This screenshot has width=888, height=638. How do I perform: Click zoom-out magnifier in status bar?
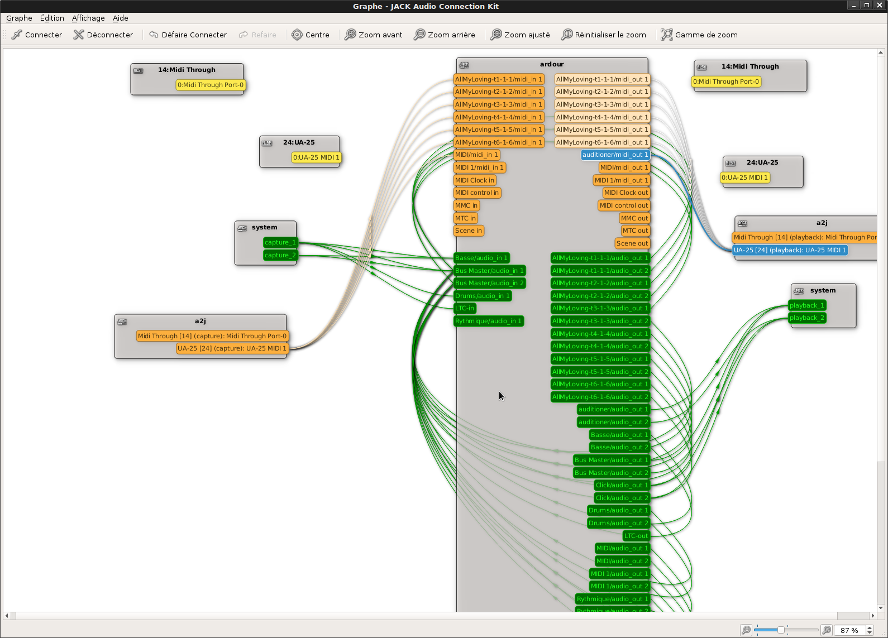(x=746, y=630)
